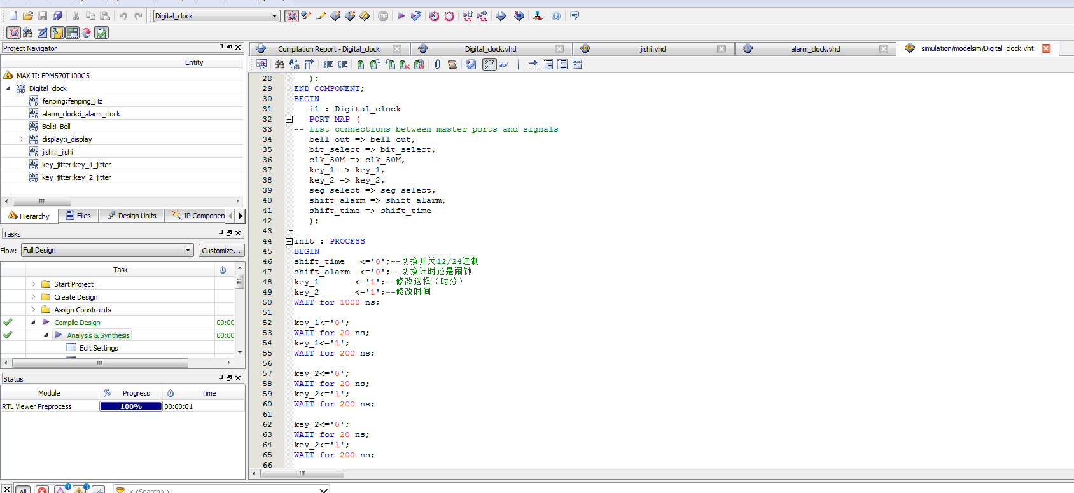Click the Toggle Bookmark icon in editor toolbar

(361, 64)
